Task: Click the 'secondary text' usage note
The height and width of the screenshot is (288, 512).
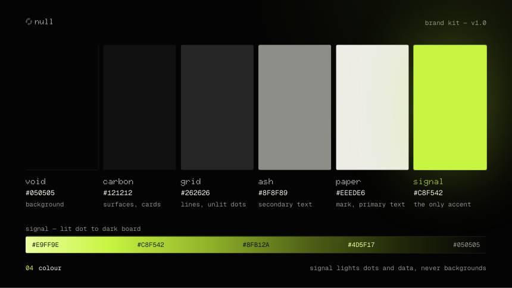Action: [285, 205]
